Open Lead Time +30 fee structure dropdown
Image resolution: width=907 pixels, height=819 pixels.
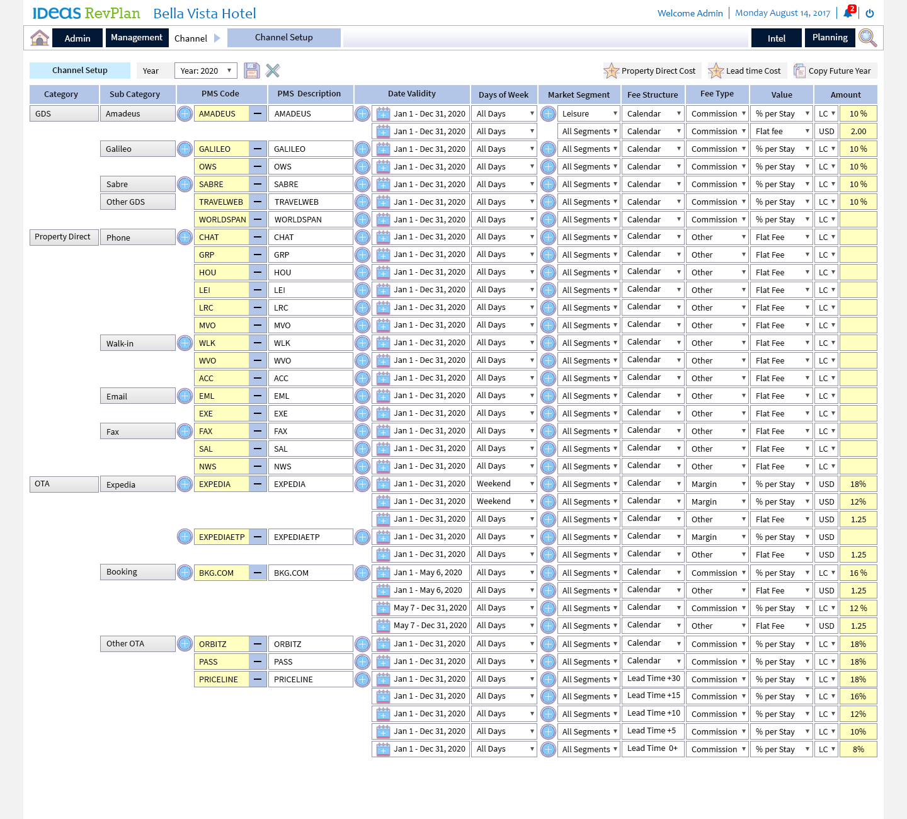[x=653, y=679]
